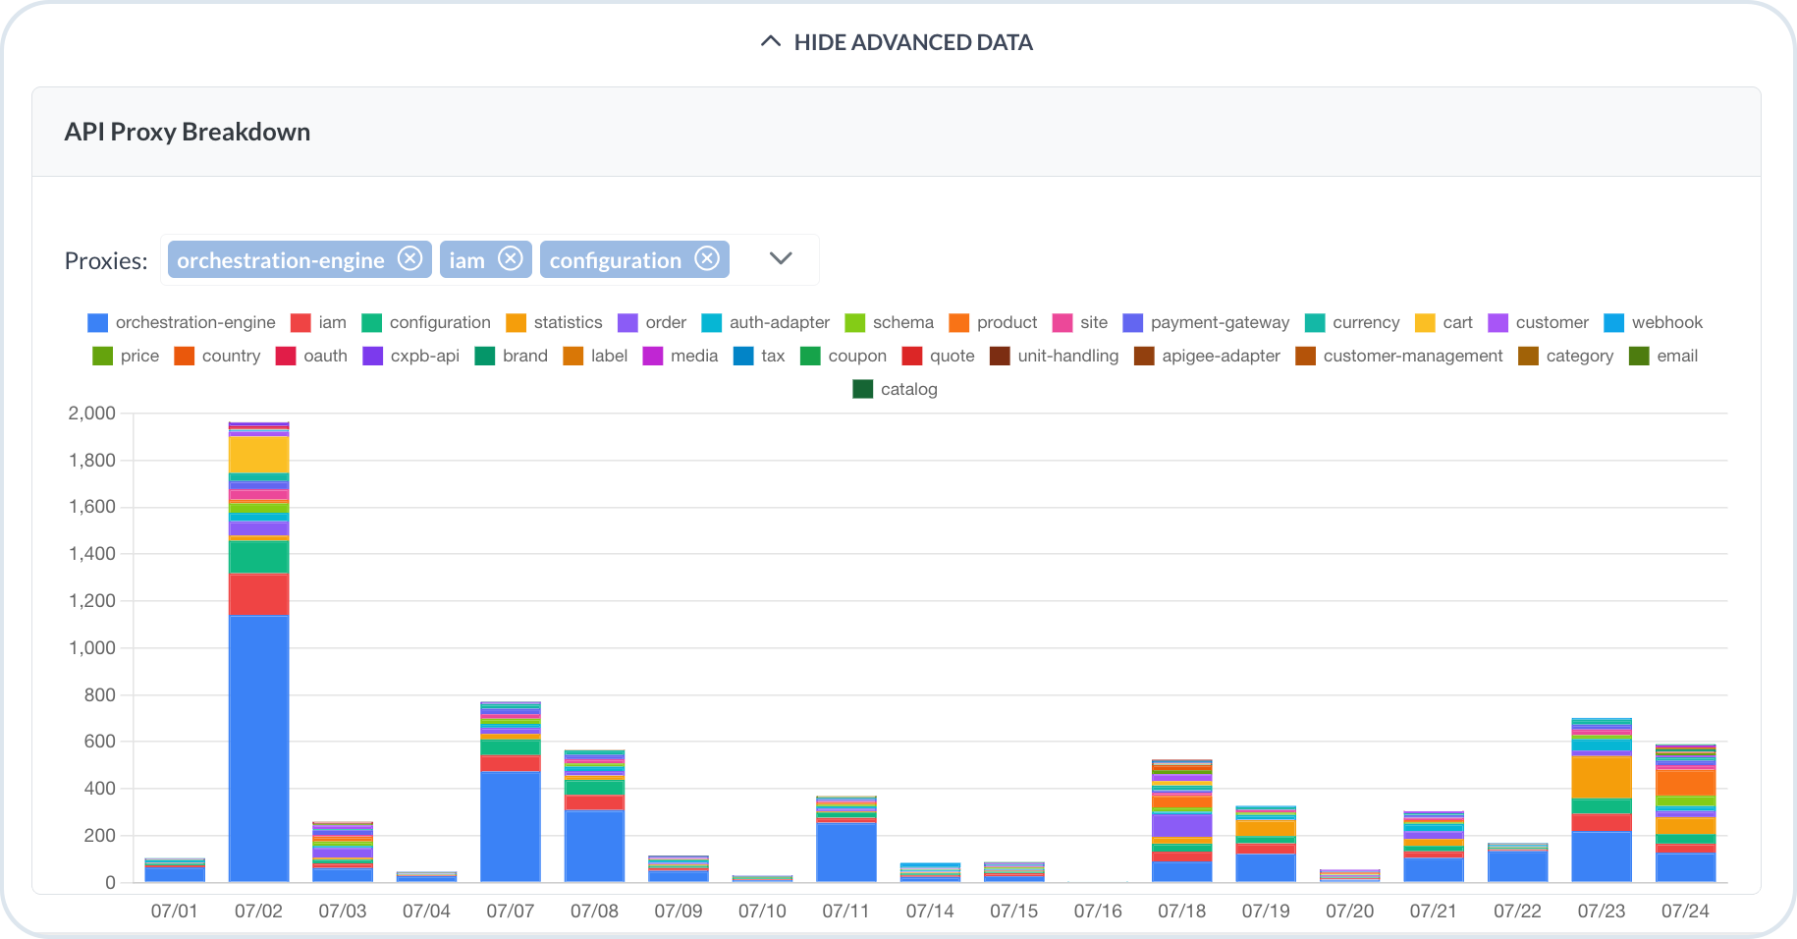Toggle the catalog legend entry
The width and height of the screenshot is (1797, 939).
896,389
